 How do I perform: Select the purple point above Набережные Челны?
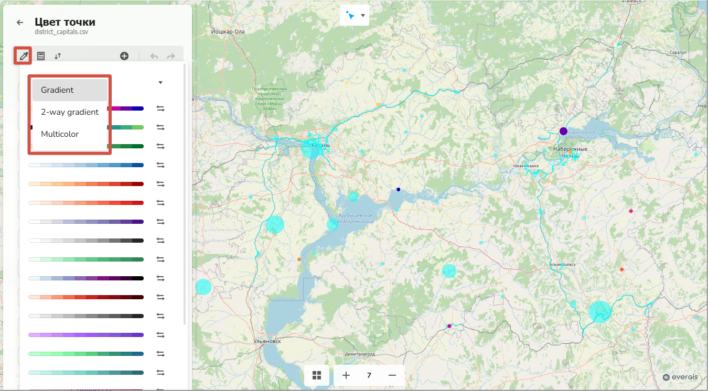coord(563,131)
